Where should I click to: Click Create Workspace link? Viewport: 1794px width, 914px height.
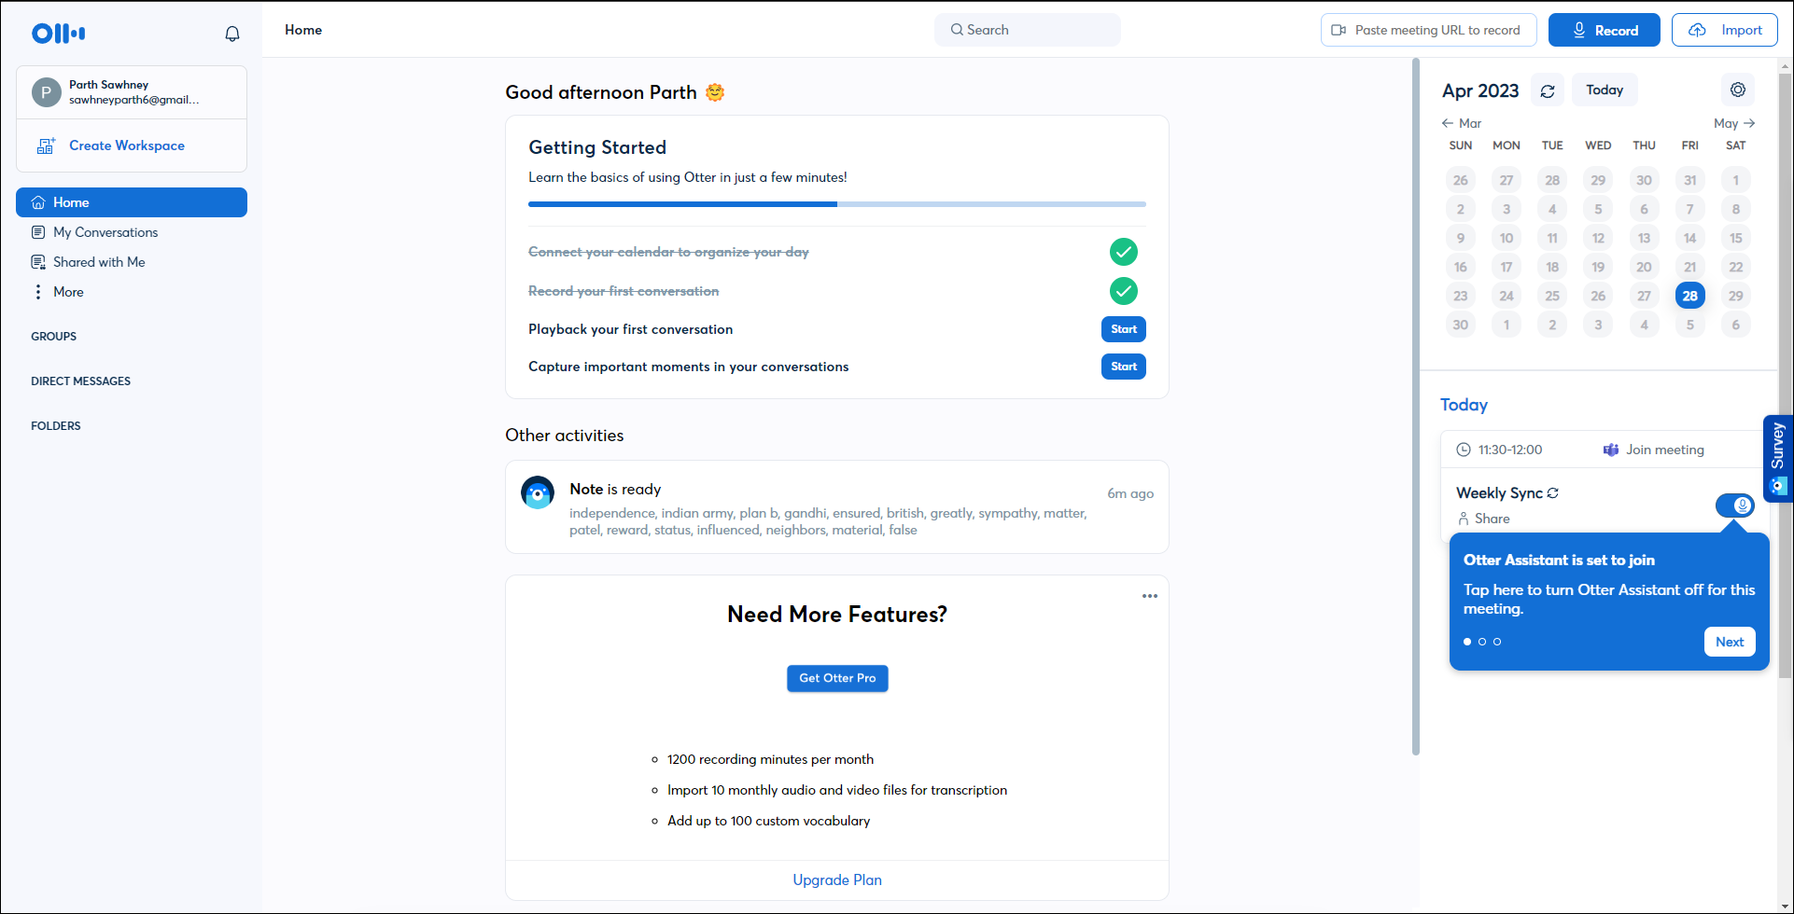(127, 145)
